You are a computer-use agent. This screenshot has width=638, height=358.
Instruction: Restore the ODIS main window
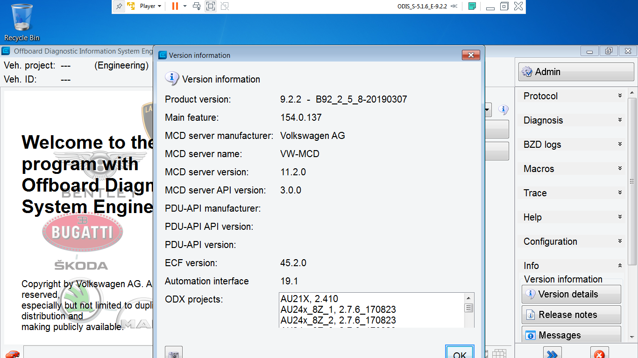point(609,51)
